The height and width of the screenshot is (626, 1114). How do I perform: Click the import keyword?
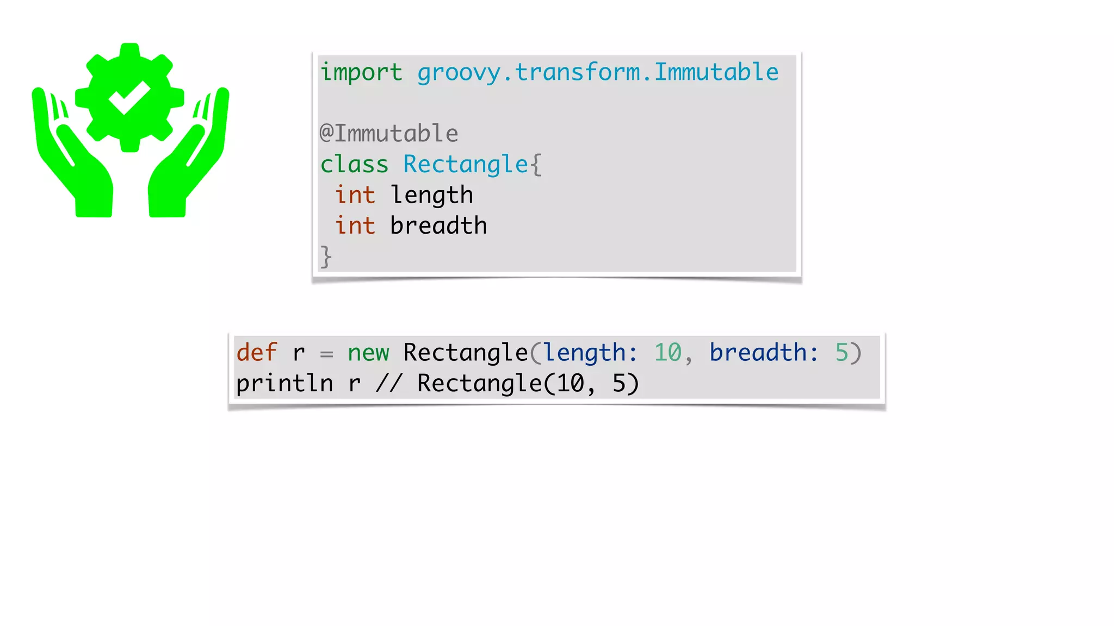point(361,72)
